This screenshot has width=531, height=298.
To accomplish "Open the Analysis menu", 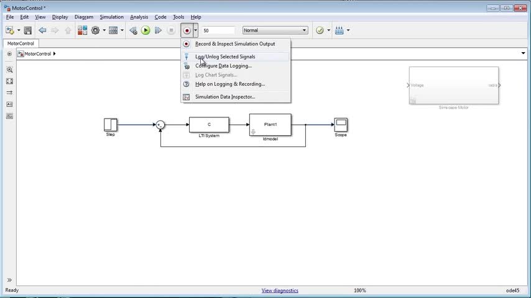I will [139, 17].
